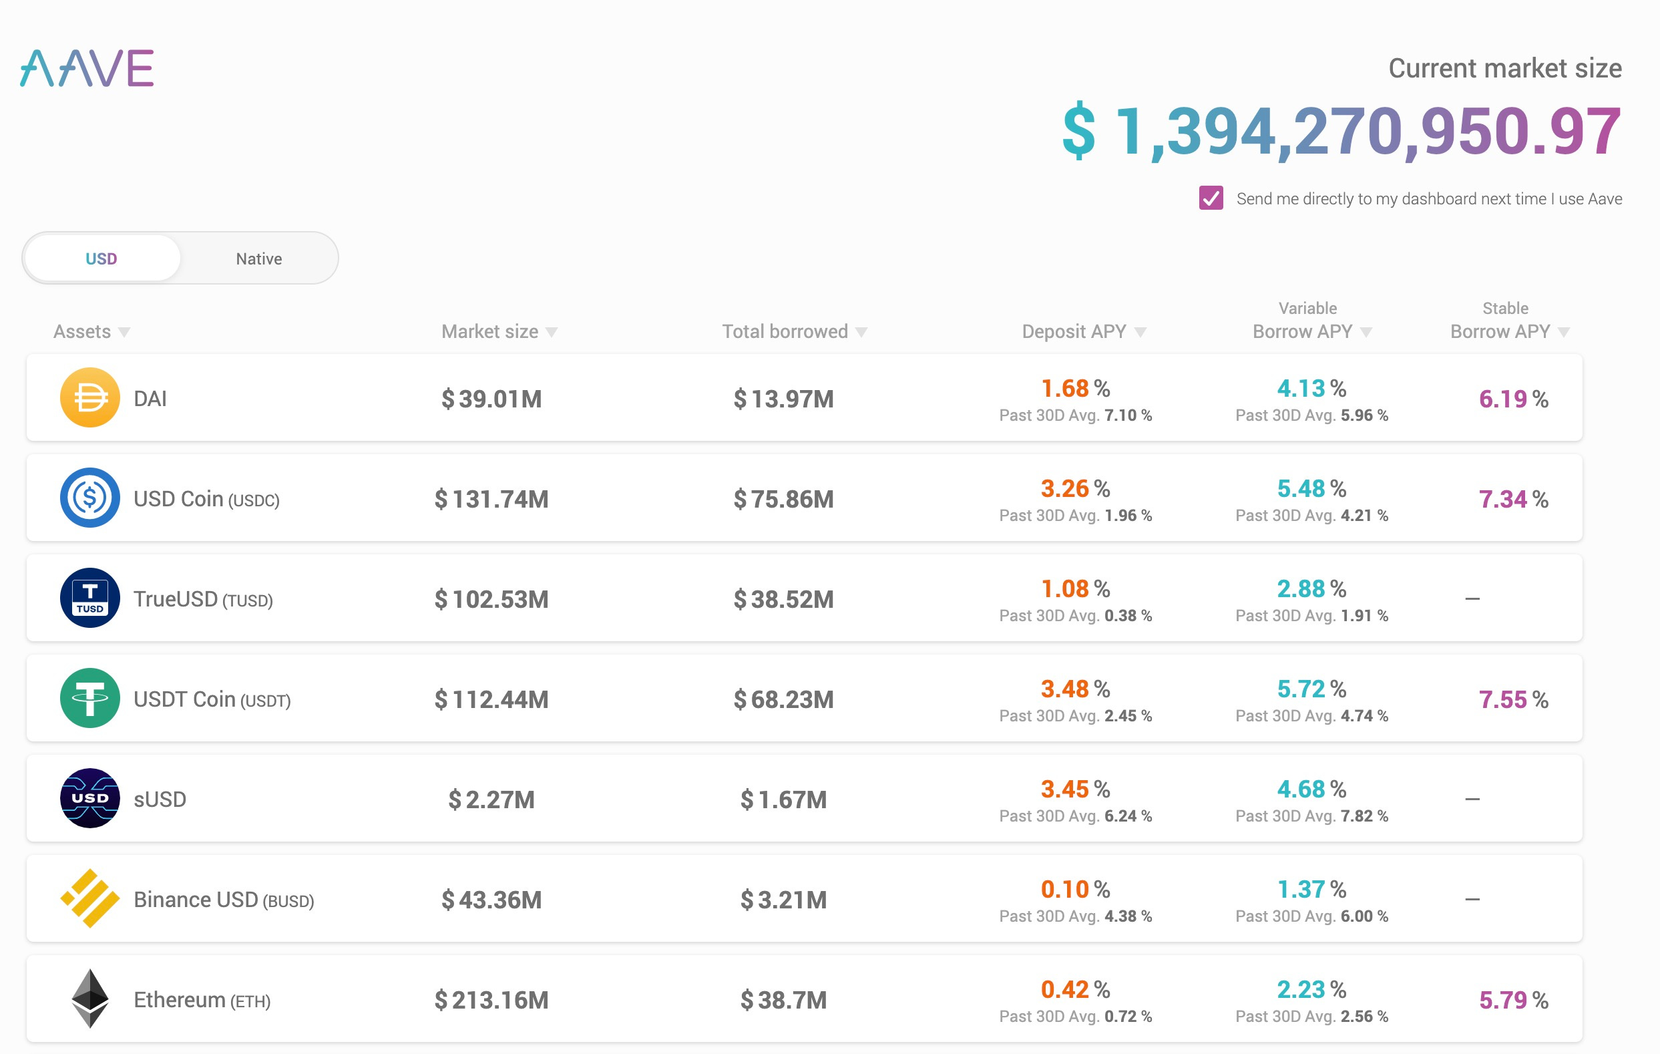The width and height of the screenshot is (1660, 1054).
Task: Click USDC deposit APY 3.26%
Action: click(1076, 488)
